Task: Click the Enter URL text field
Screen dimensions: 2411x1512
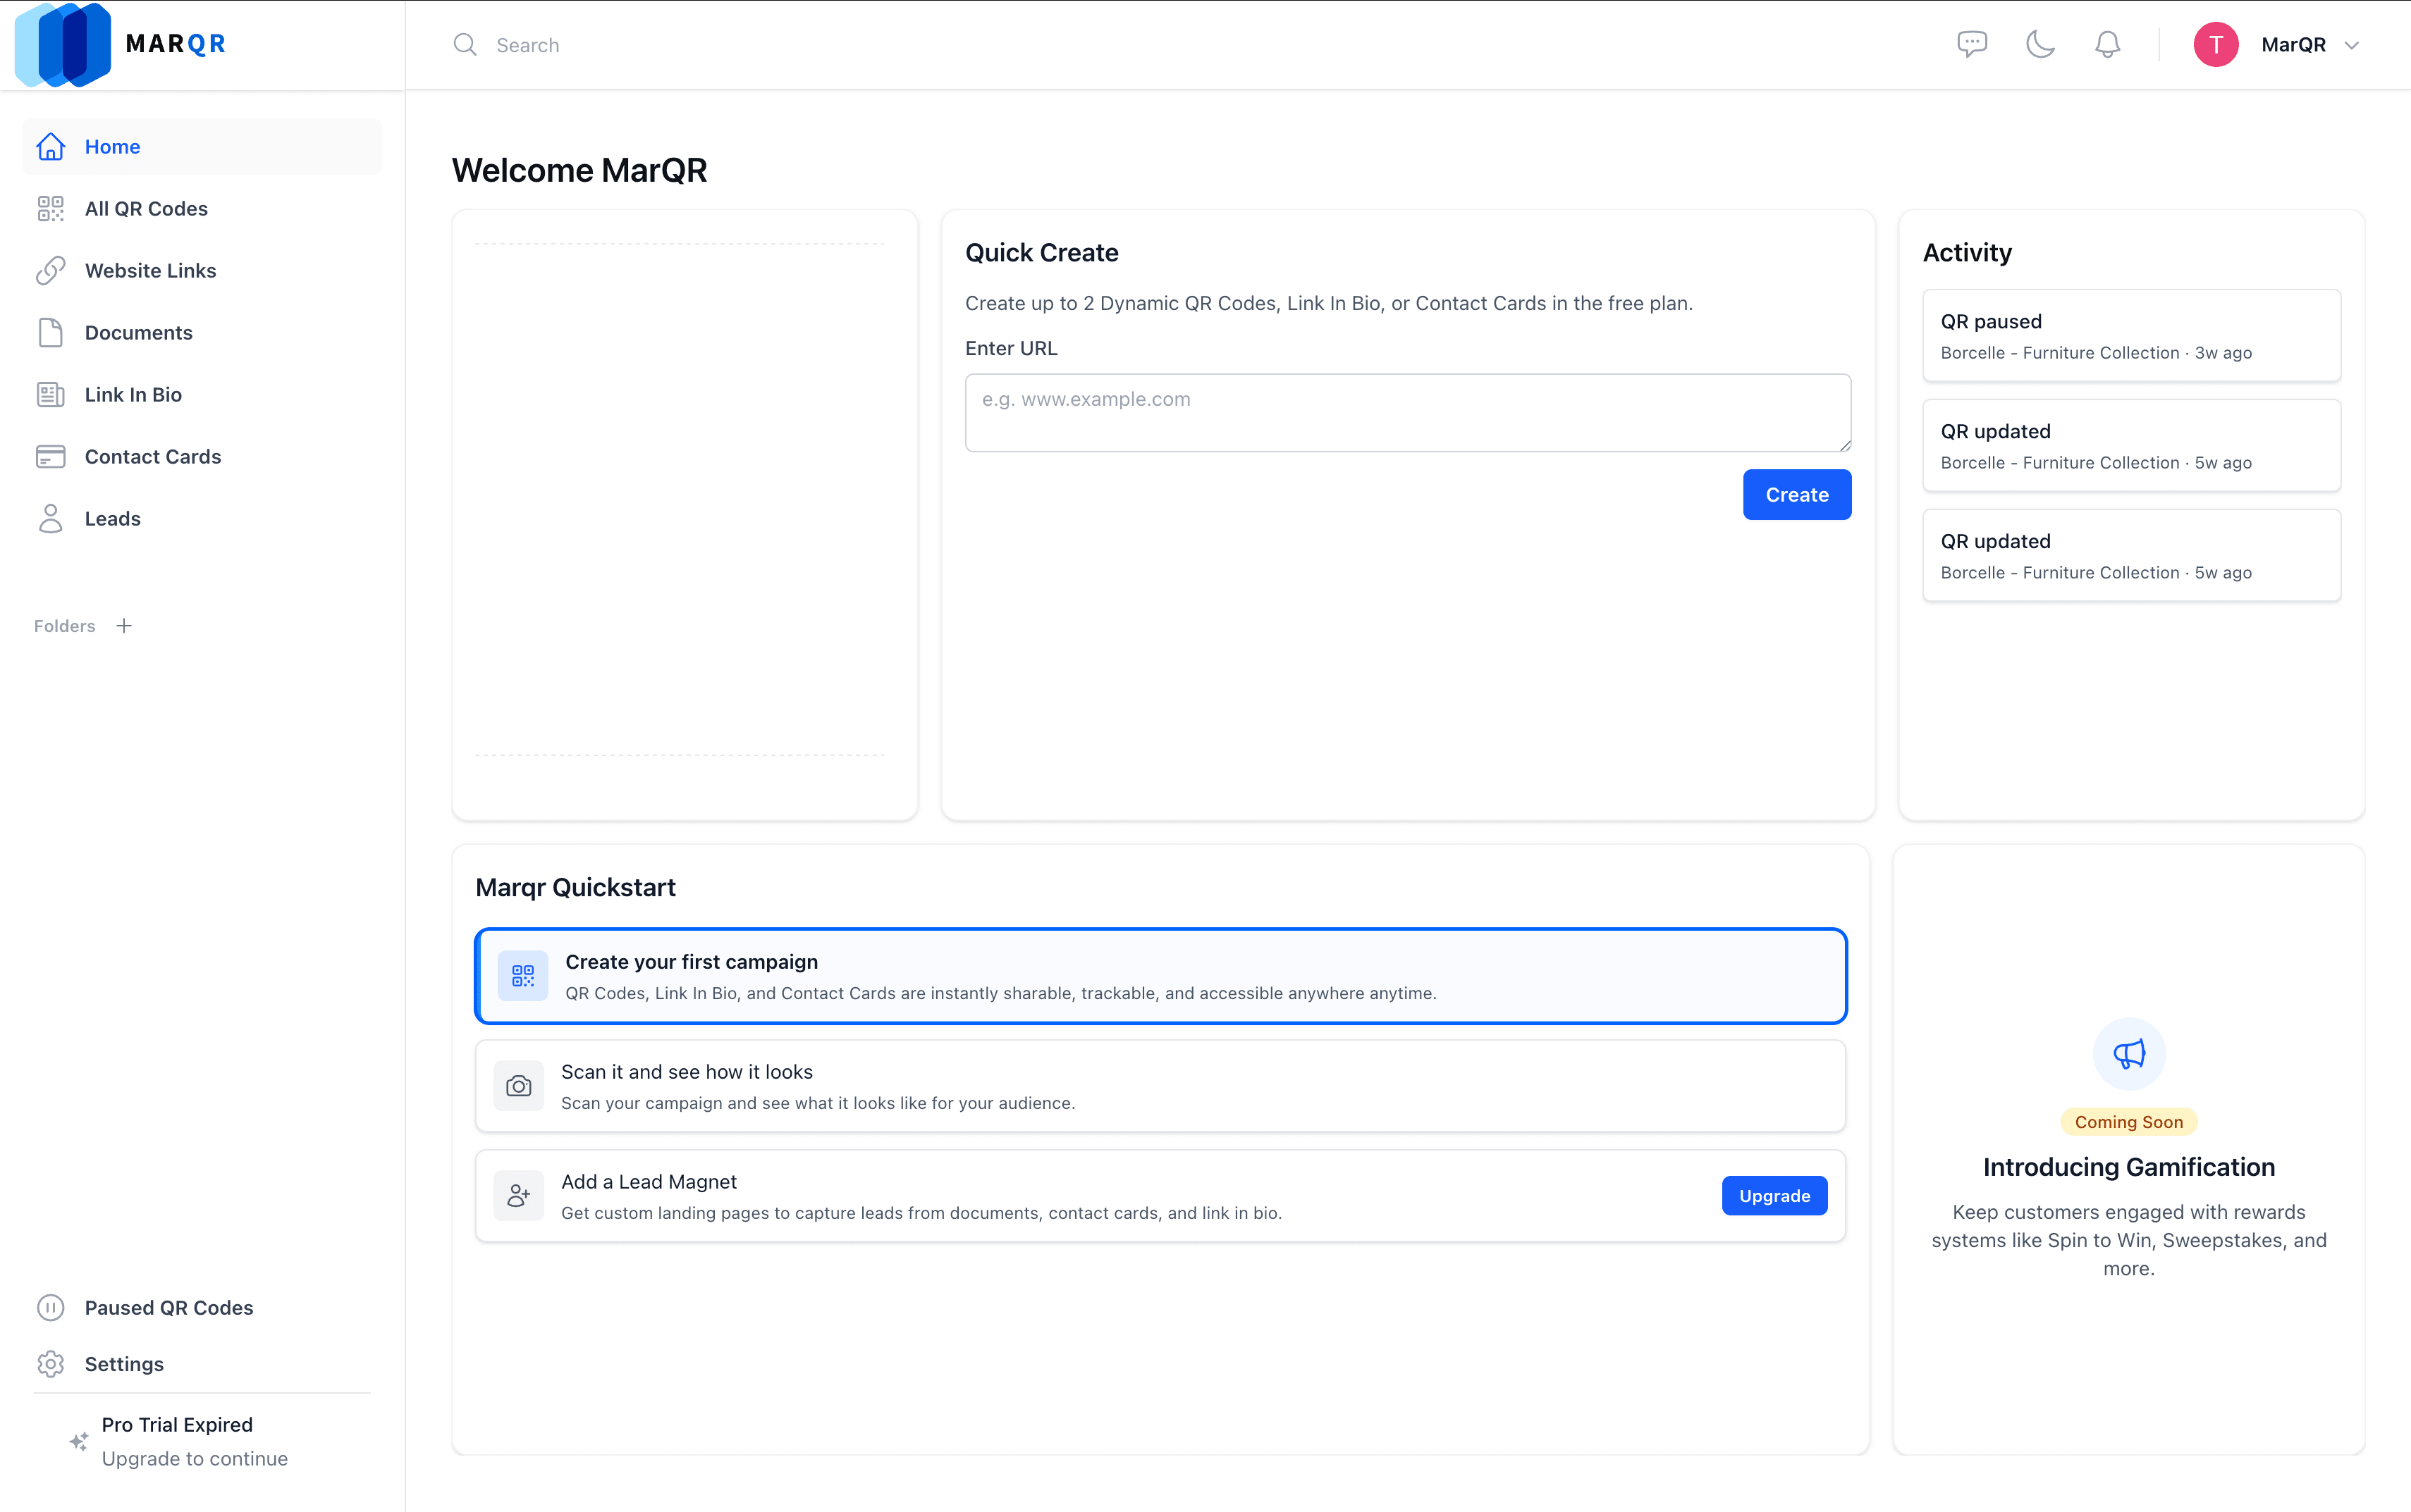Action: [1406, 412]
